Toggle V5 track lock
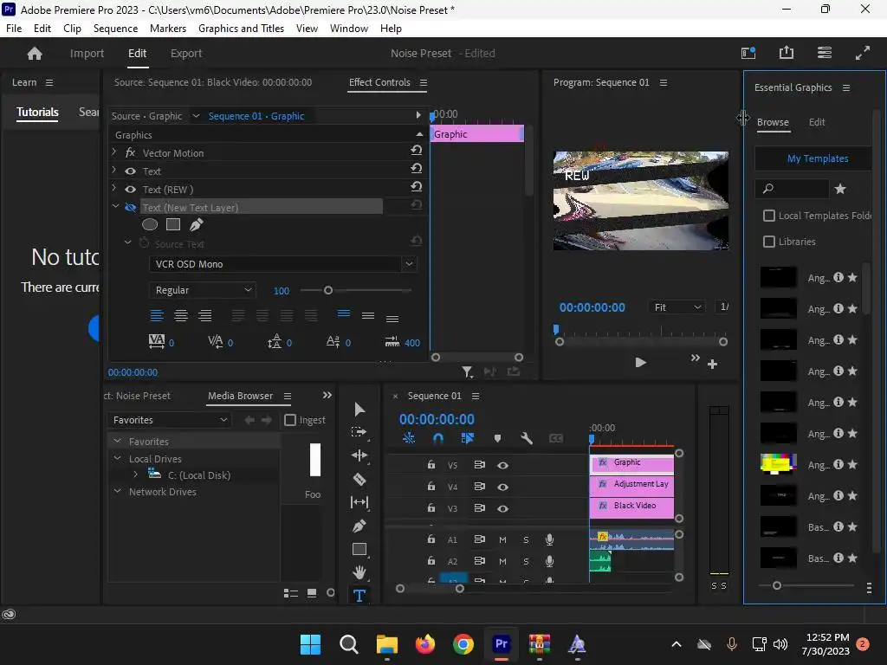This screenshot has height=665, width=887. 431,465
